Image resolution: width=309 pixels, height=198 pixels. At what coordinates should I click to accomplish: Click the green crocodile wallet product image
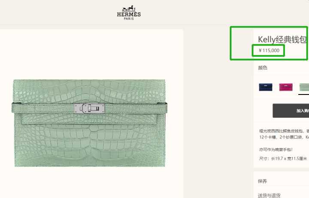coord(89,123)
